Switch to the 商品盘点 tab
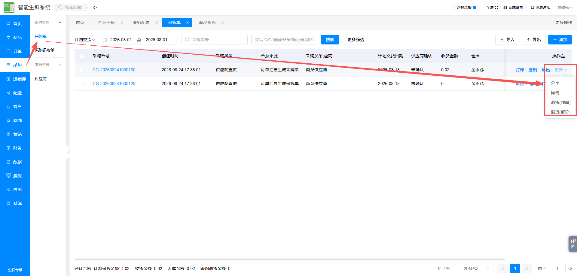The width and height of the screenshot is (577, 276). tap(207, 23)
